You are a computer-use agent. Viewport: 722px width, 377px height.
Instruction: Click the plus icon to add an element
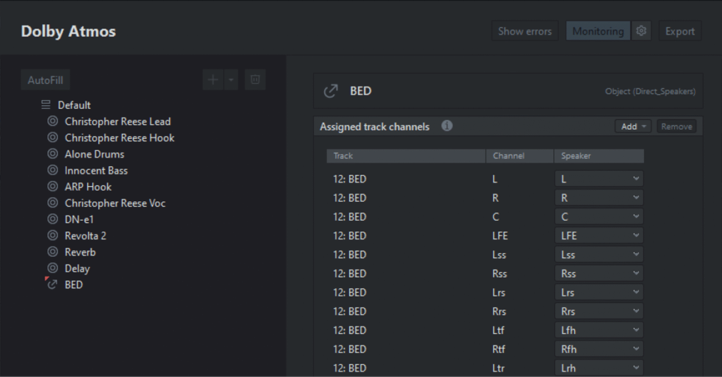tap(213, 80)
